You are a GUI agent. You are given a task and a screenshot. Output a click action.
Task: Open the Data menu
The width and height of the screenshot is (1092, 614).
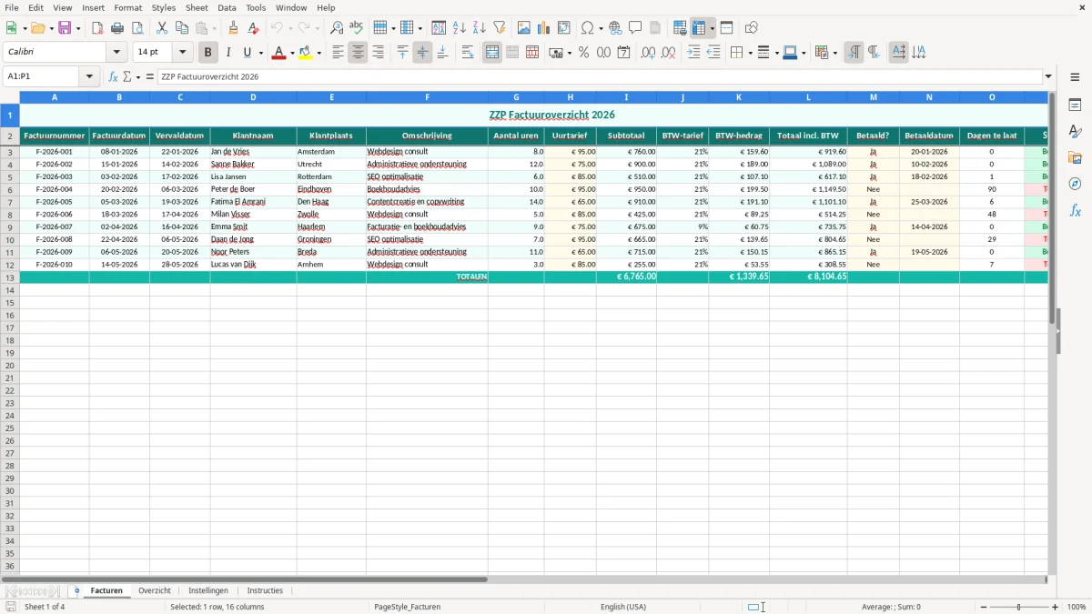[227, 7]
